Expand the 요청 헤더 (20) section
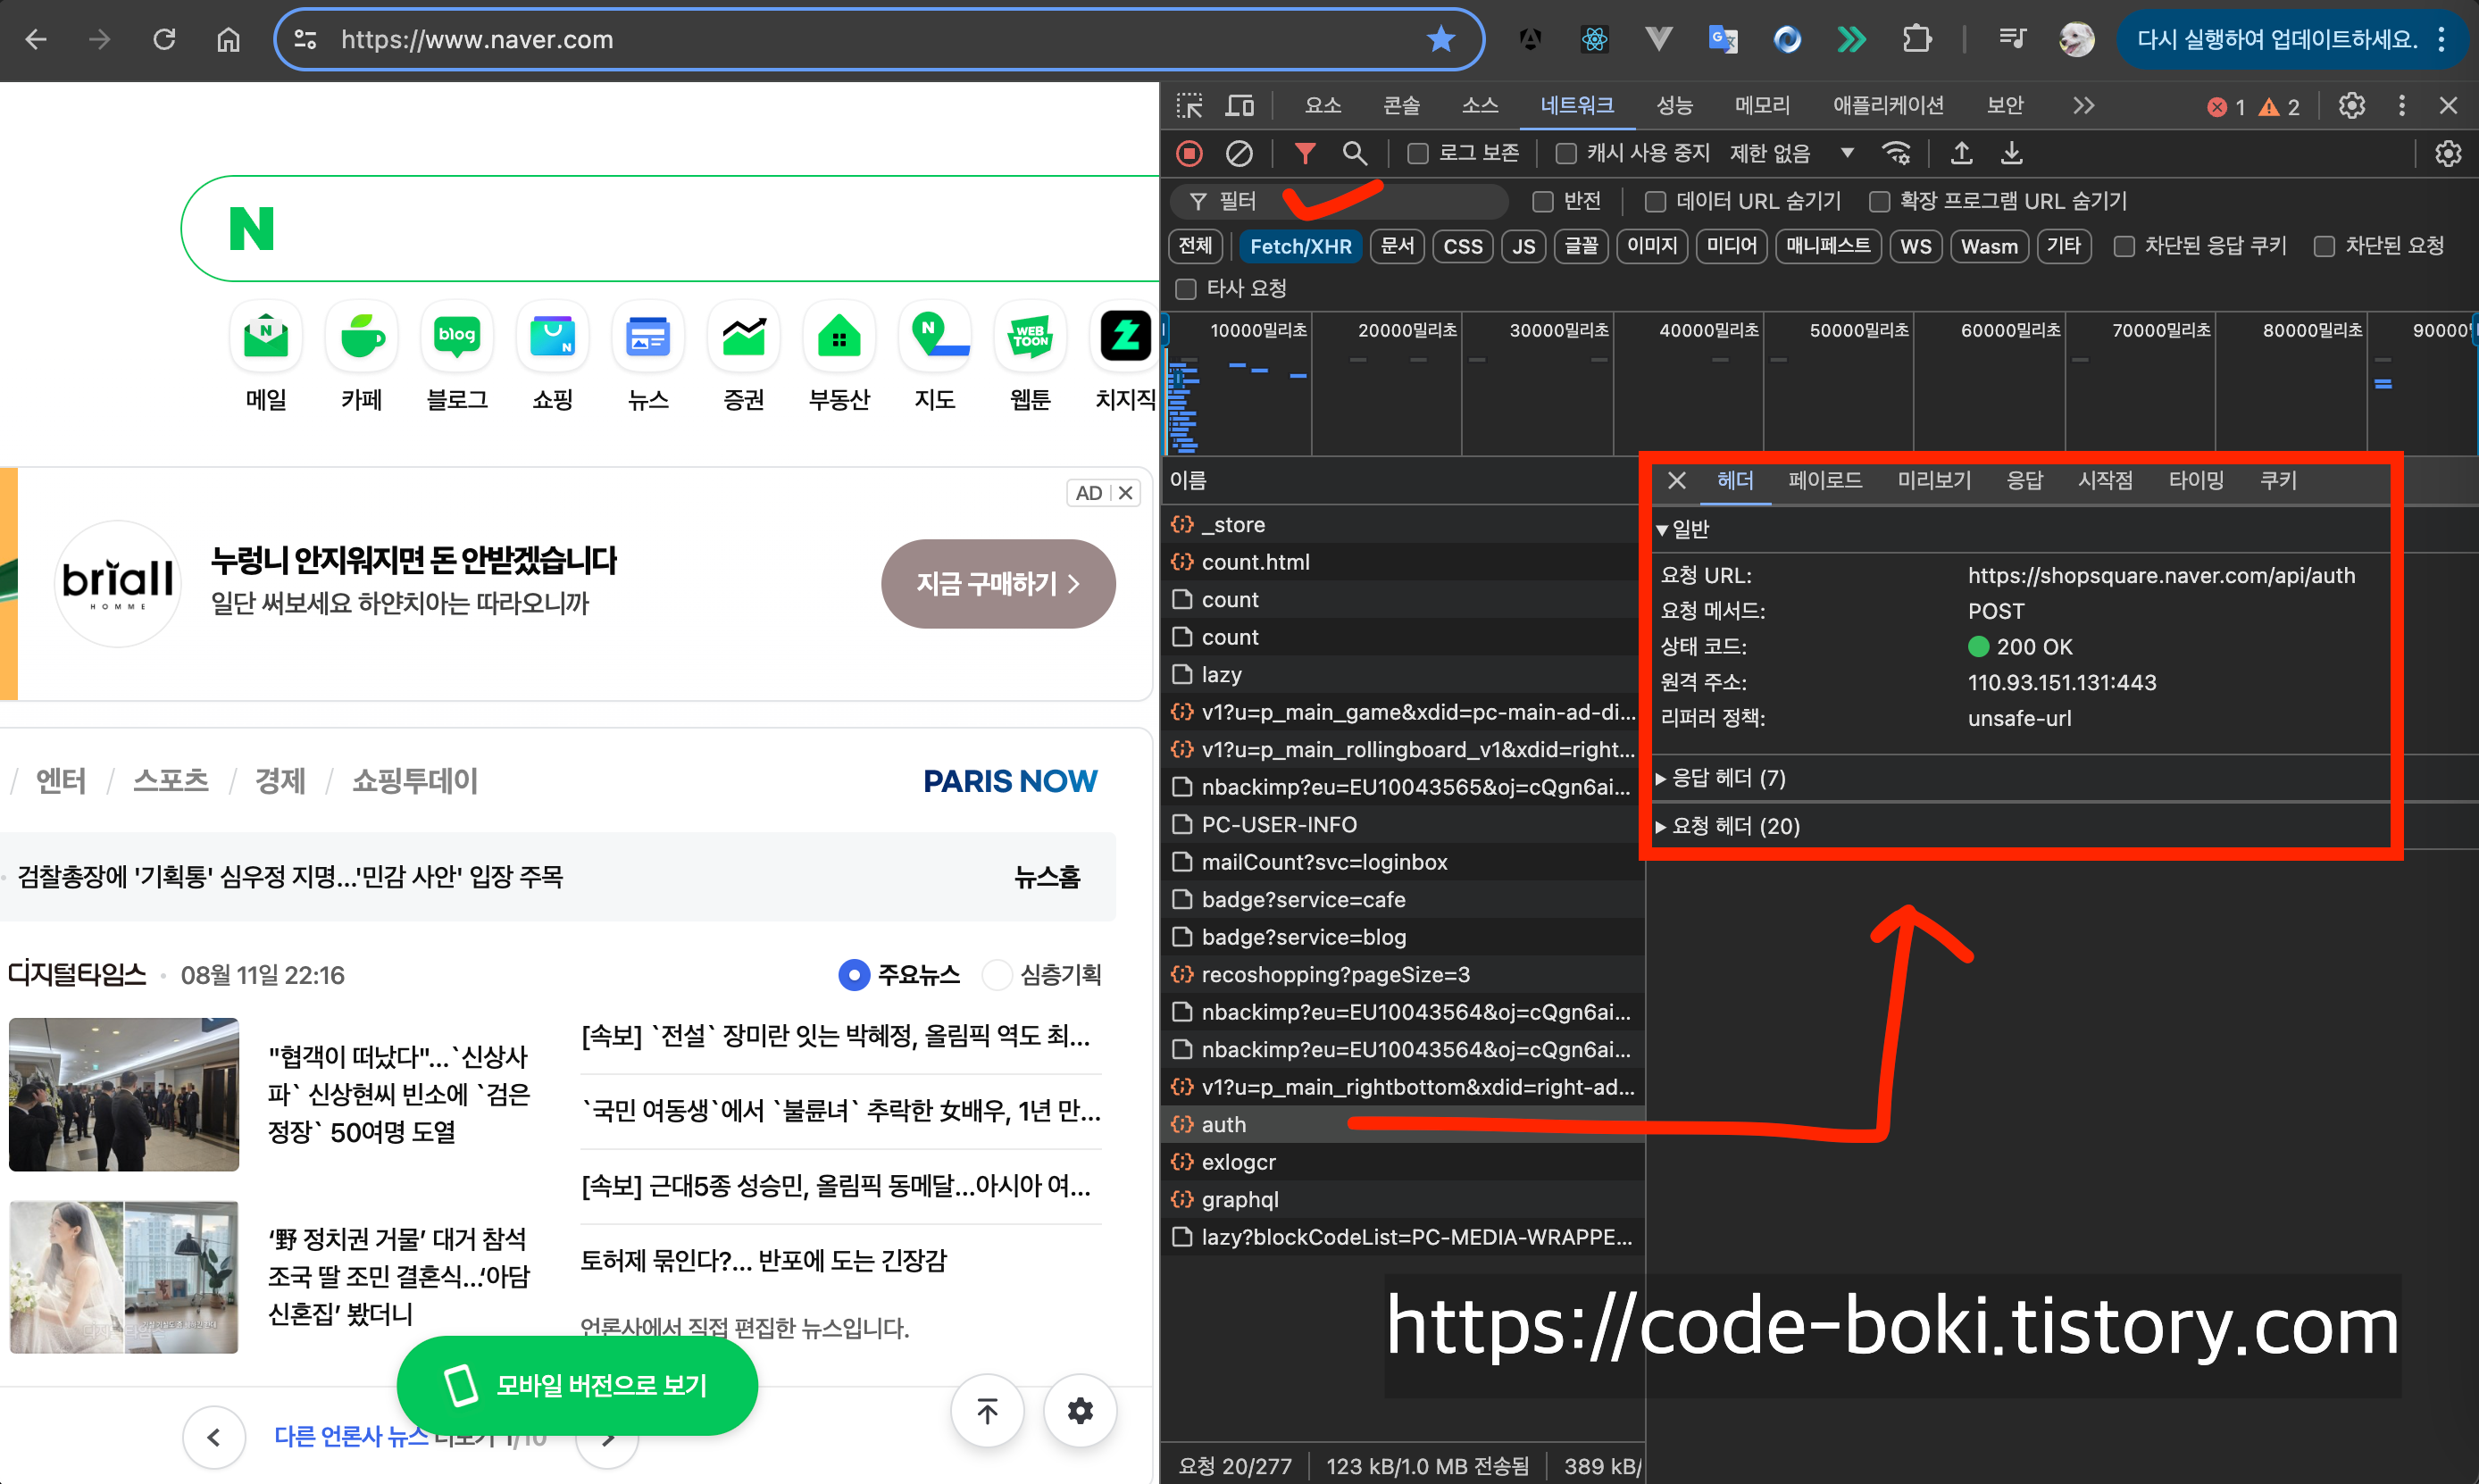 click(1736, 826)
